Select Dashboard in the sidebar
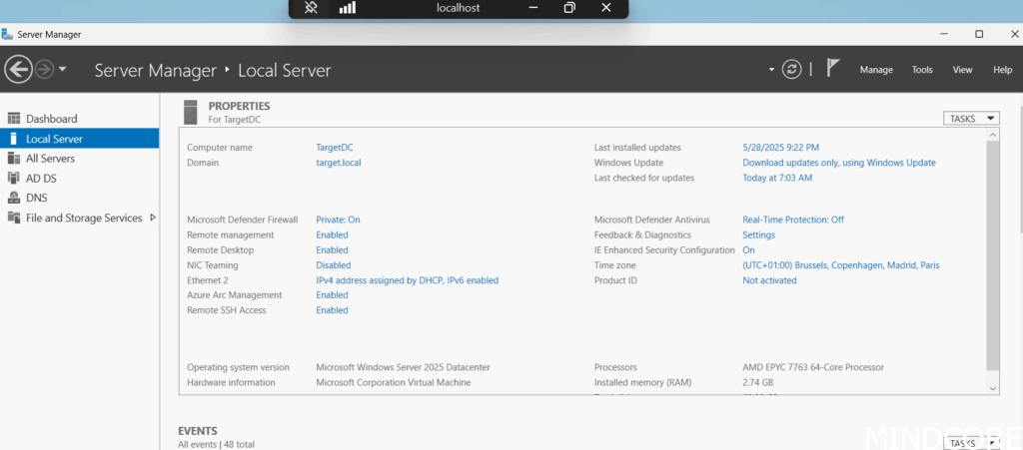The width and height of the screenshot is (1023, 450). click(52, 119)
